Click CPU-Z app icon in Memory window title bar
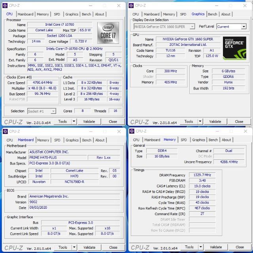 tap(132, 131)
